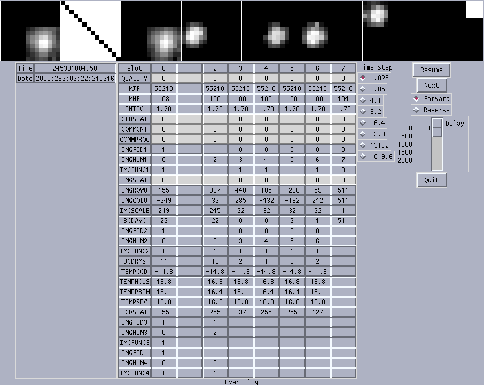Click the 'Time step' heading

tap(376, 67)
